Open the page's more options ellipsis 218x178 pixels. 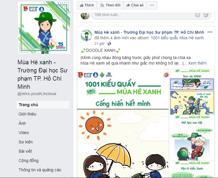click(152, 5)
